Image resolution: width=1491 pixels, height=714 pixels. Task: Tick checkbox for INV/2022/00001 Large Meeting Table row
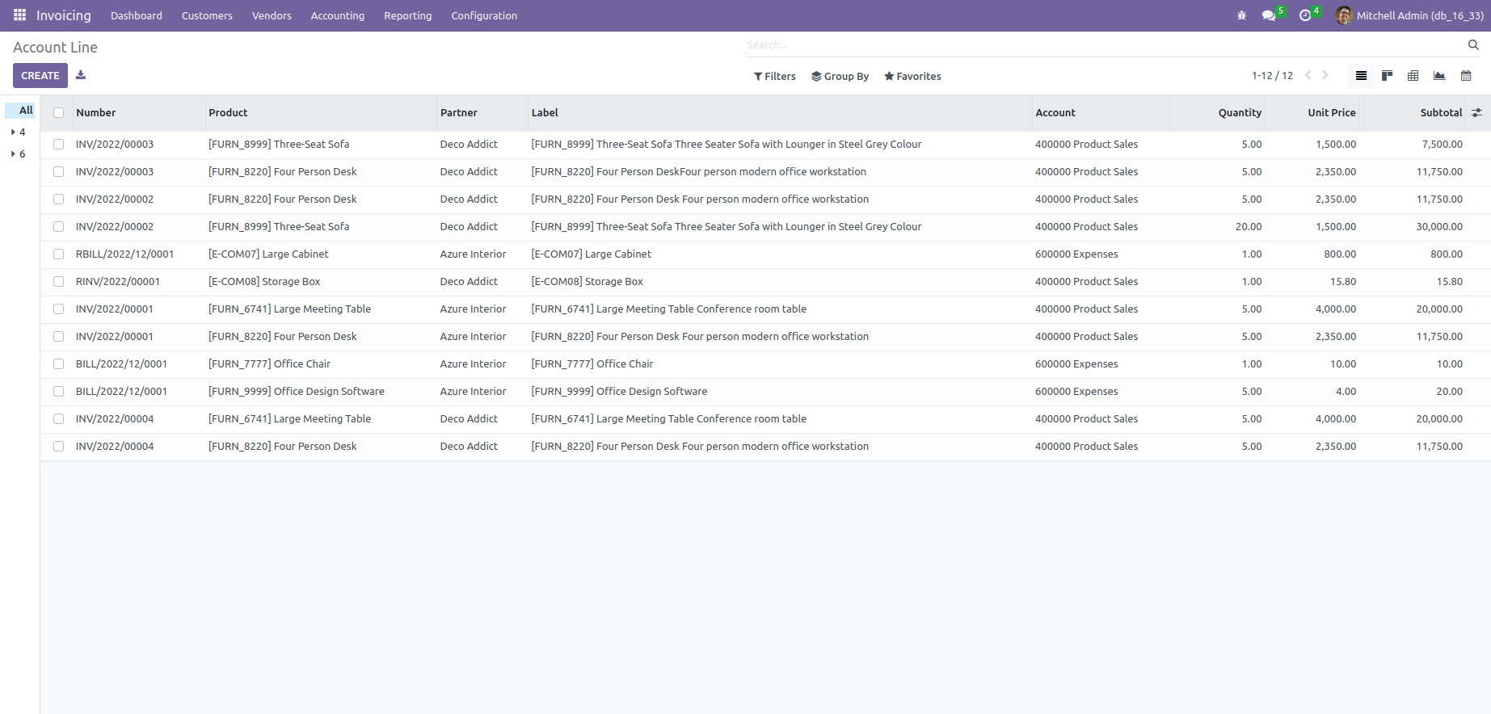(x=58, y=309)
